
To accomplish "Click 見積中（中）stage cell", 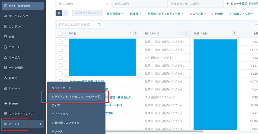I will 165,90.
